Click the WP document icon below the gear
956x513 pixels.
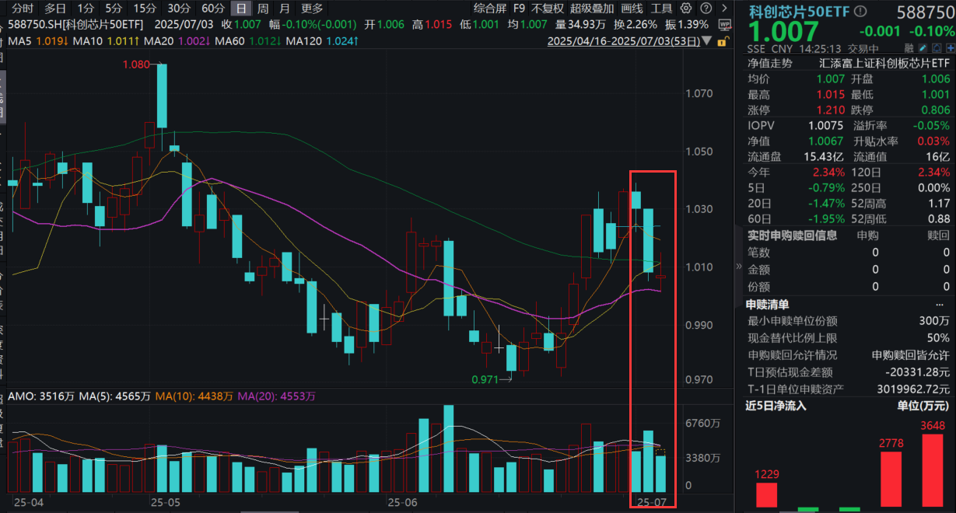pyautogui.click(x=725, y=24)
